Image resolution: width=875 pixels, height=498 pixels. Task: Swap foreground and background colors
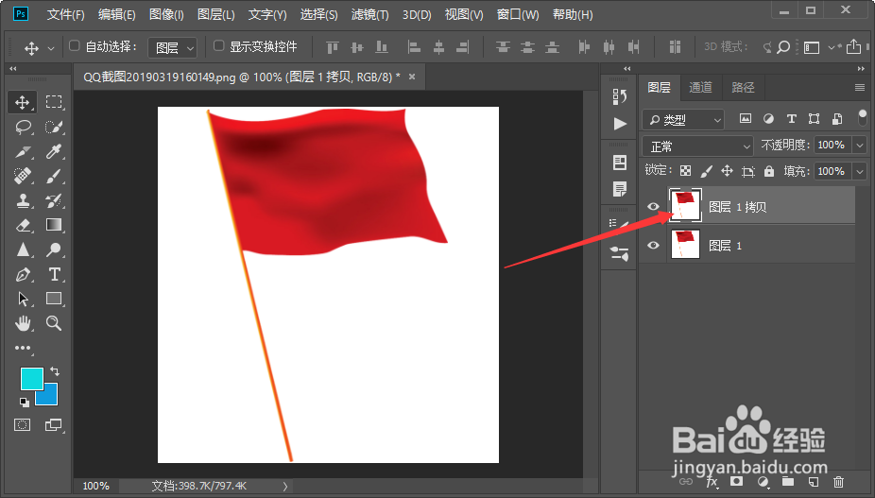point(54,371)
